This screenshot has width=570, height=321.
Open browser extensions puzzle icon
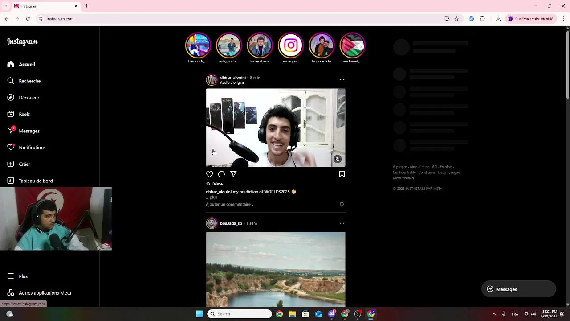482,19
